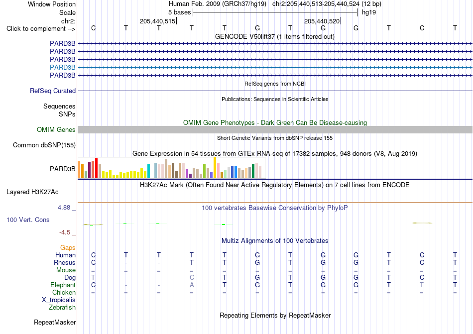The width and height of the screenshot is (473, 334).
Task: Open the GTEx Gene Expression track title
Action: click(x=274, y=153)
